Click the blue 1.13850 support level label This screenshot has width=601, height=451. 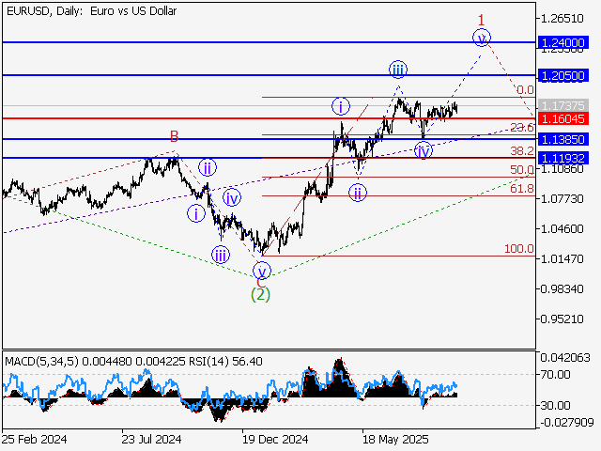pyautogui.click(x=563, y=139)
